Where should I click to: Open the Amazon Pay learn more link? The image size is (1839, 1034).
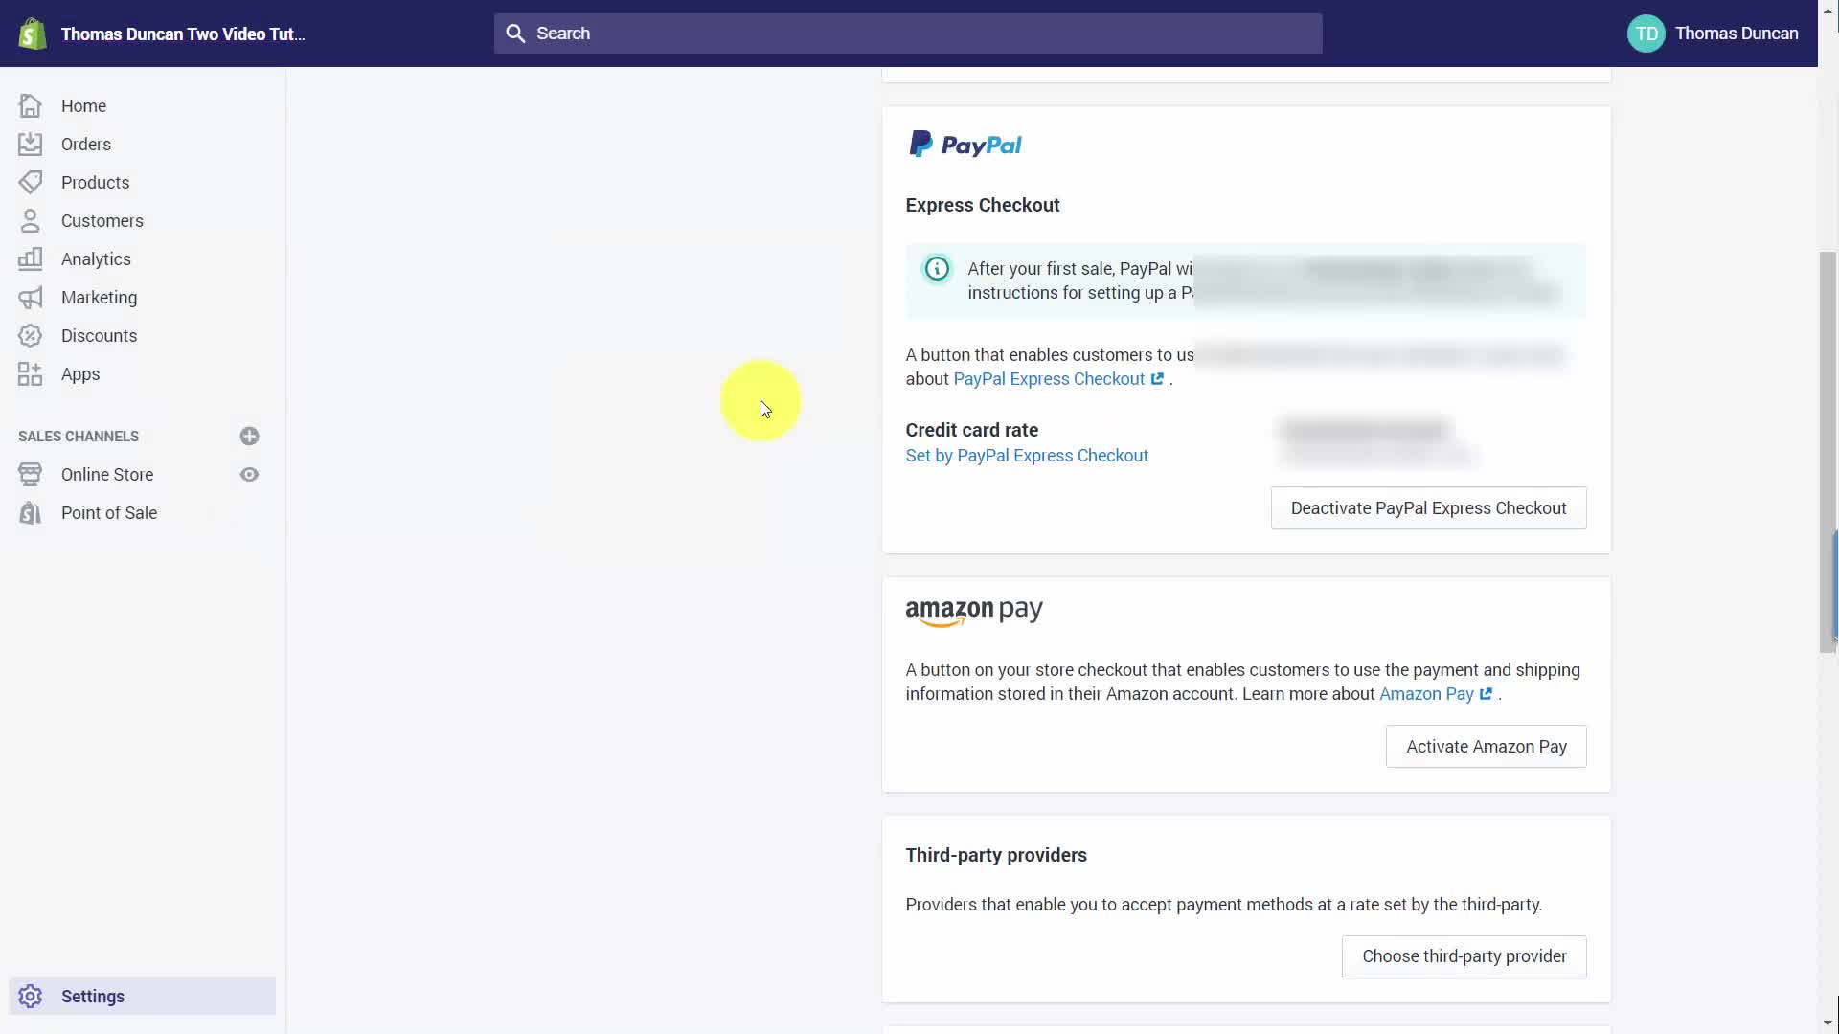pyautogui.click(x=1426, y=694)
